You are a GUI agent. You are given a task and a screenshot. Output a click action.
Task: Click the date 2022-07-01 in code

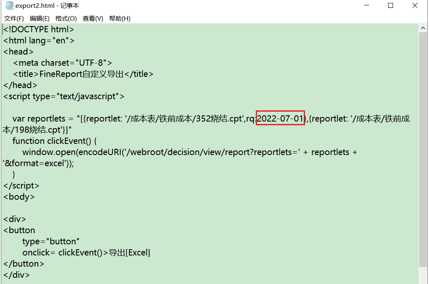tap(280, 119)
